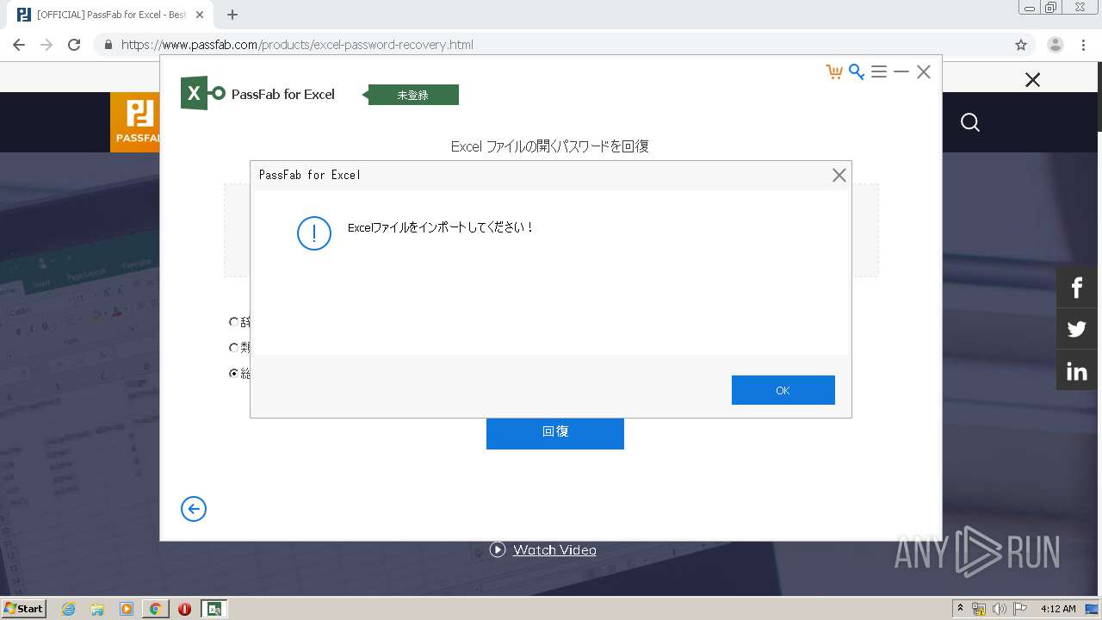Play the Watch Video circle icon
Image resolution: width=1102 pixels, height=620 pixels.
pyautogui.click(x=498, y=549)
